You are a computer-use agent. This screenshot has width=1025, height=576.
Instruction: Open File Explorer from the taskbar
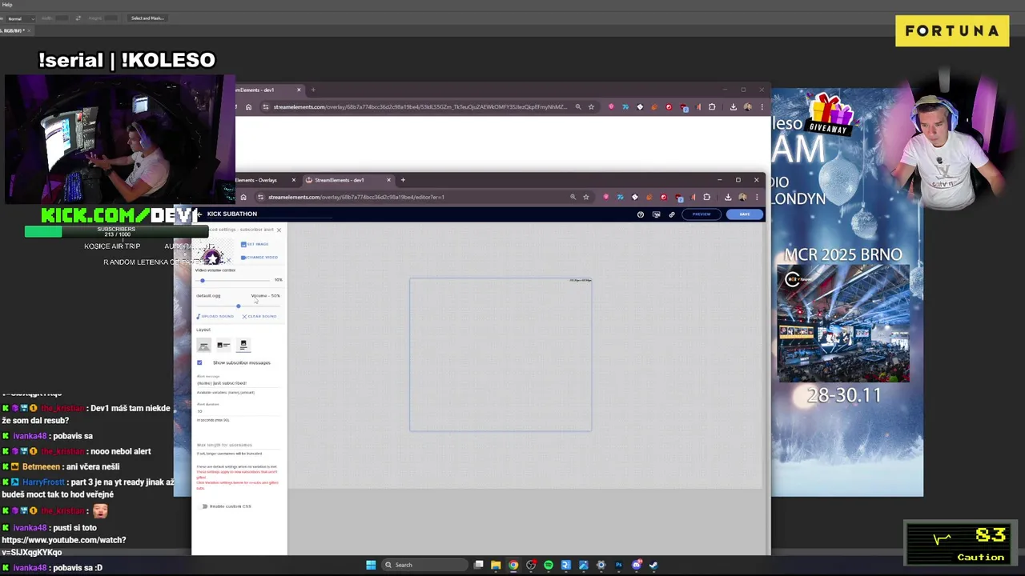tap(496, 565)
